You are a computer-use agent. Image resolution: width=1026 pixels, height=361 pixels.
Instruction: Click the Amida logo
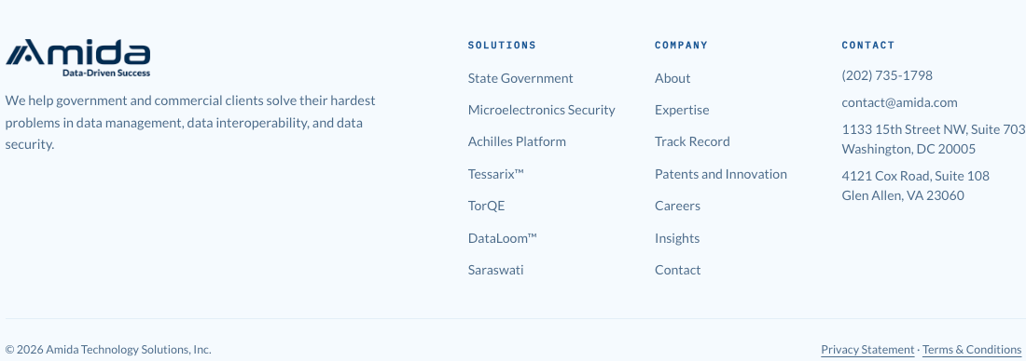(x=77, y=58)
